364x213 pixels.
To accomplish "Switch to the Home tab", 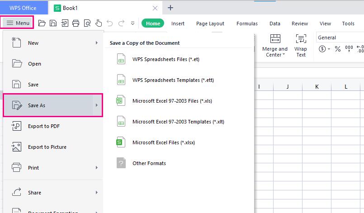I will pos(153,24).
